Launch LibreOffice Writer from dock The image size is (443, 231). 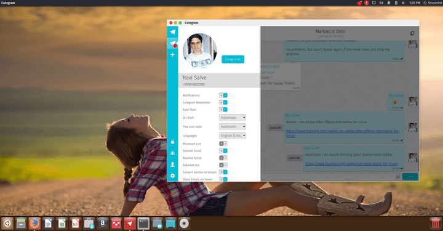48,224
